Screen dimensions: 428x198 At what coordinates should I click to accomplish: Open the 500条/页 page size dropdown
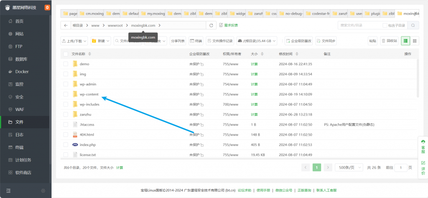pyautogui.click(x=349, y=167)
